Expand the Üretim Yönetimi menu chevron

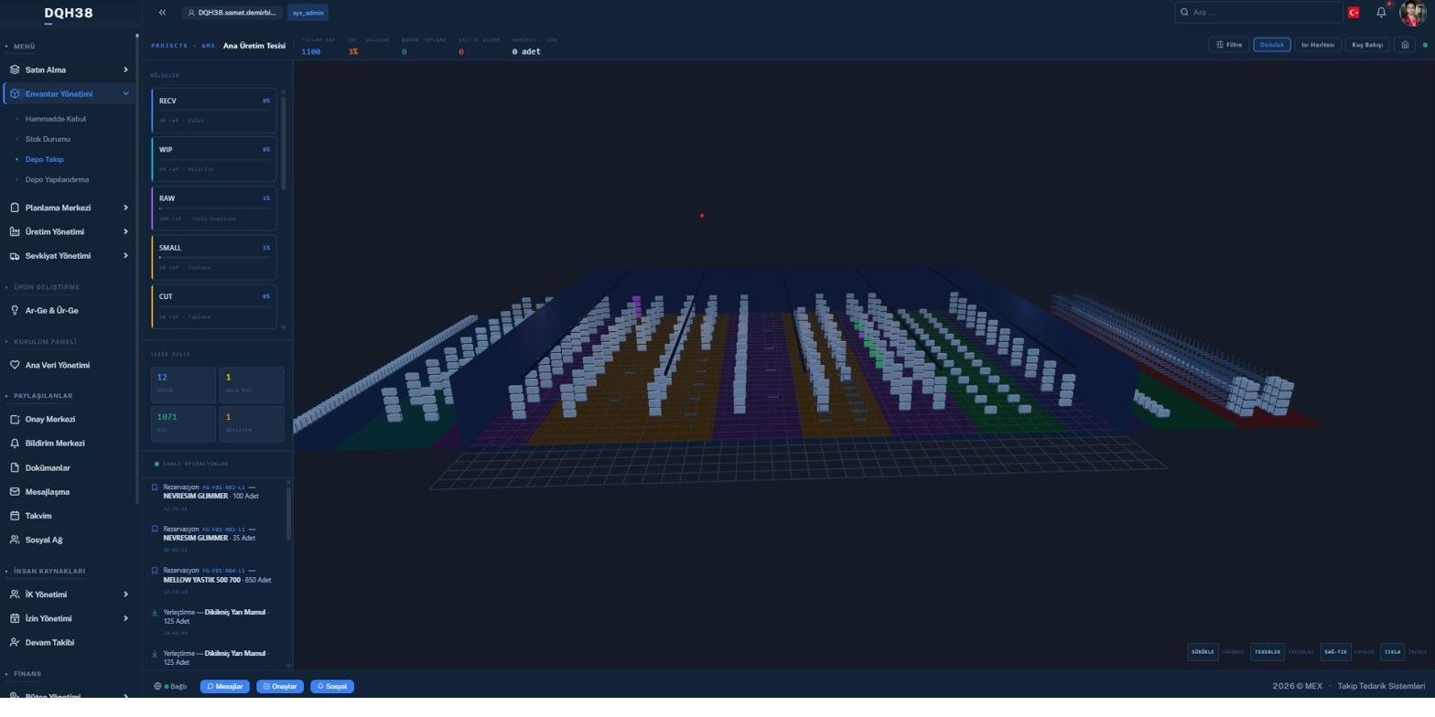click(x=126, y=231)
